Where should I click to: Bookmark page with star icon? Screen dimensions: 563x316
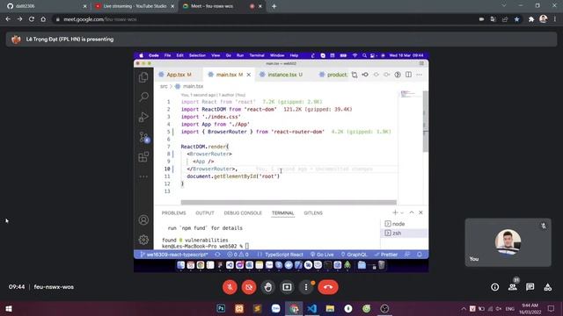pyautogui.click(x=516, y=19)
